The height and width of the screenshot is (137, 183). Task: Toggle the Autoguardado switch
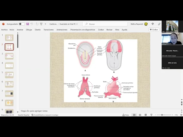tap(22, 24)
